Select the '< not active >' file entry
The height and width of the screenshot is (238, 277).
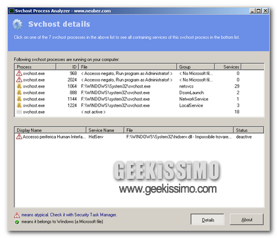coord(93,112)
